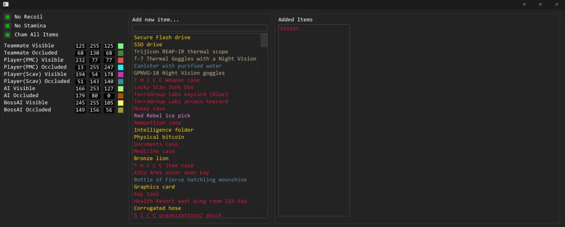565x227 pixels.
Task: Select Violet in the Added Items list
Action: (x=289, y=29)
